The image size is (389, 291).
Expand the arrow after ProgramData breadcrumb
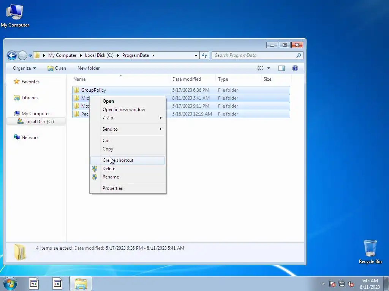click(x=153, y=55)
